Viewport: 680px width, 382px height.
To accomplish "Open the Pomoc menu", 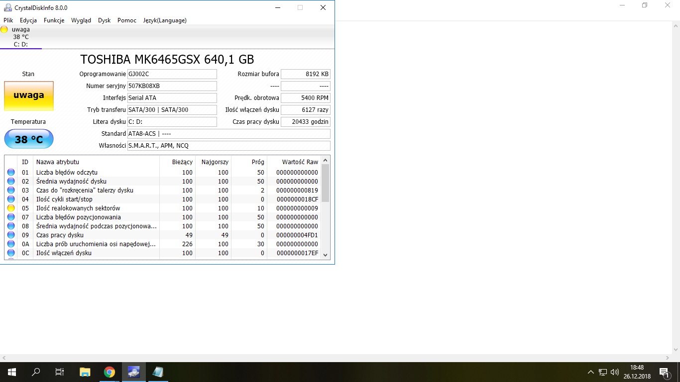I will click(127, 20).
